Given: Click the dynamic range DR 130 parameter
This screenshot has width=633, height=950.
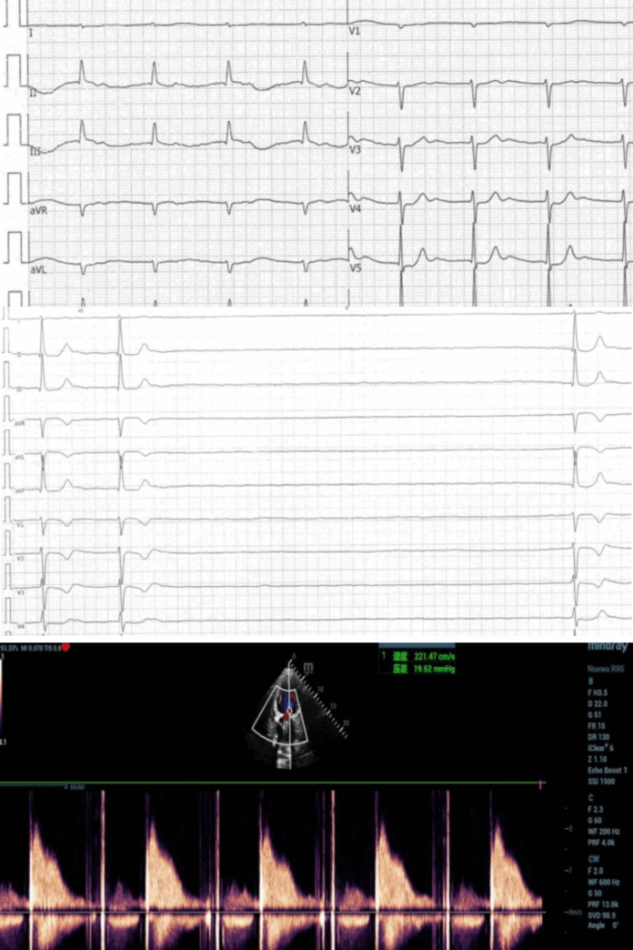Looking at the screenshot, I should [x=598, y=737].
